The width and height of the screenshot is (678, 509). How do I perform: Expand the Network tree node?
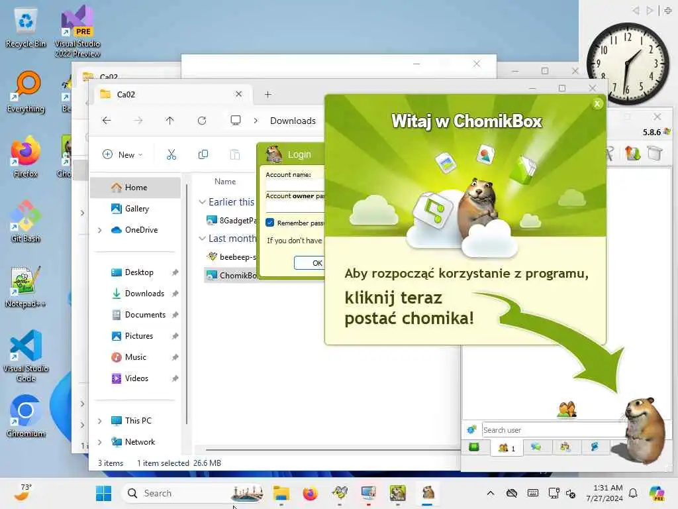[100, 442]
